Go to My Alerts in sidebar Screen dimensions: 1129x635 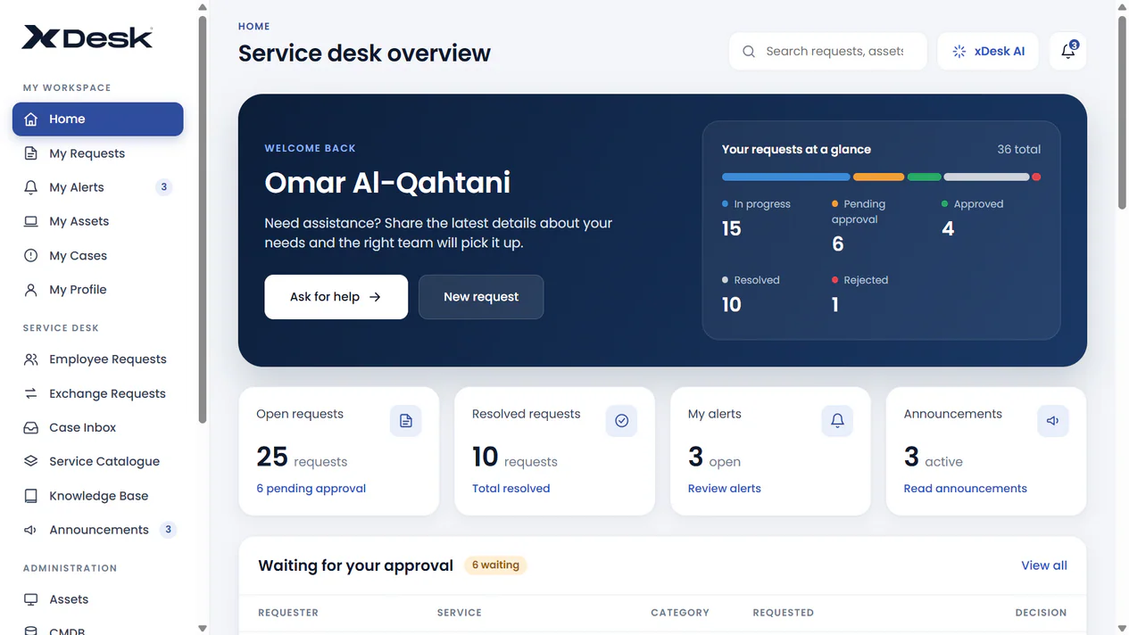pyautogui.click(x=98, y=187)
